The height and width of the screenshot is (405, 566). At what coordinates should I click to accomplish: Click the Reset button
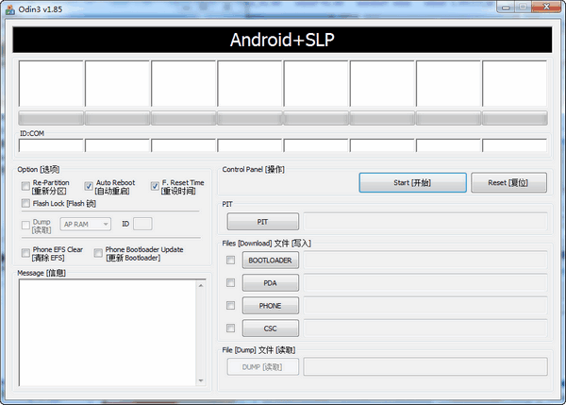pyautogui.click(x=508, y=182)
